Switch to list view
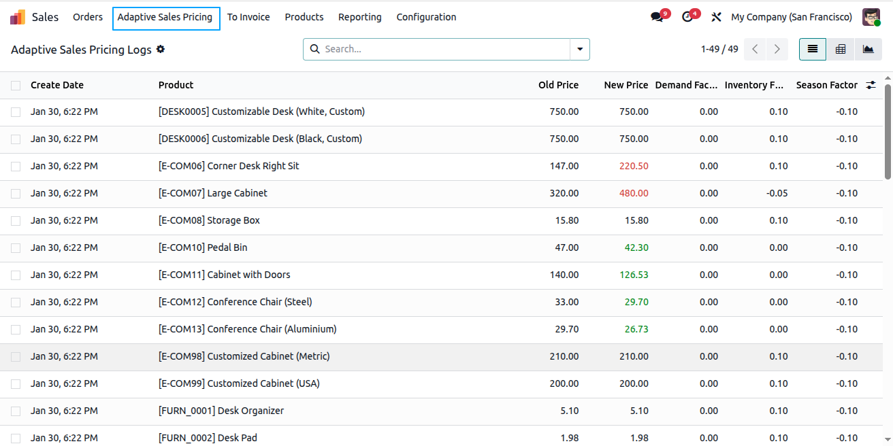893x446 pixels. (x=813, y=49)
